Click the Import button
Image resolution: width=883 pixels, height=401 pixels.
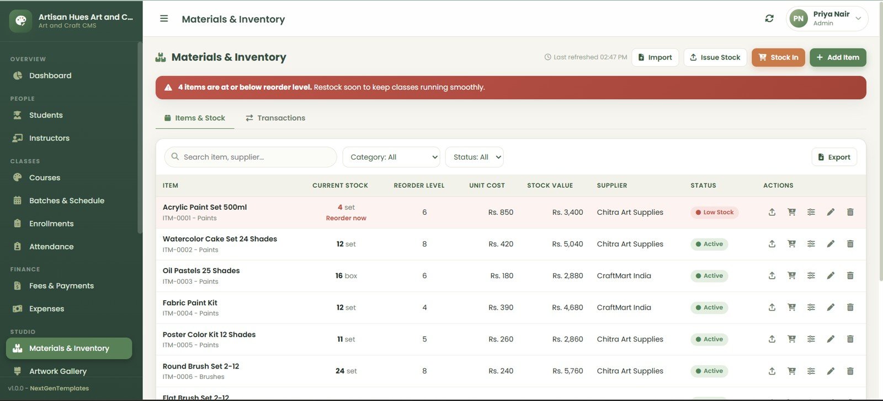pyautogui.click(x=655, y=57)
